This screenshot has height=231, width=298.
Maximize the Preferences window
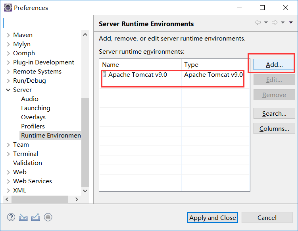point(262,8)
